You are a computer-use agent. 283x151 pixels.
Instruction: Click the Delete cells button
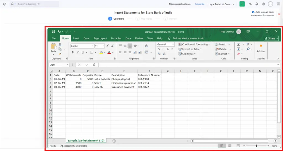(223, 49)
